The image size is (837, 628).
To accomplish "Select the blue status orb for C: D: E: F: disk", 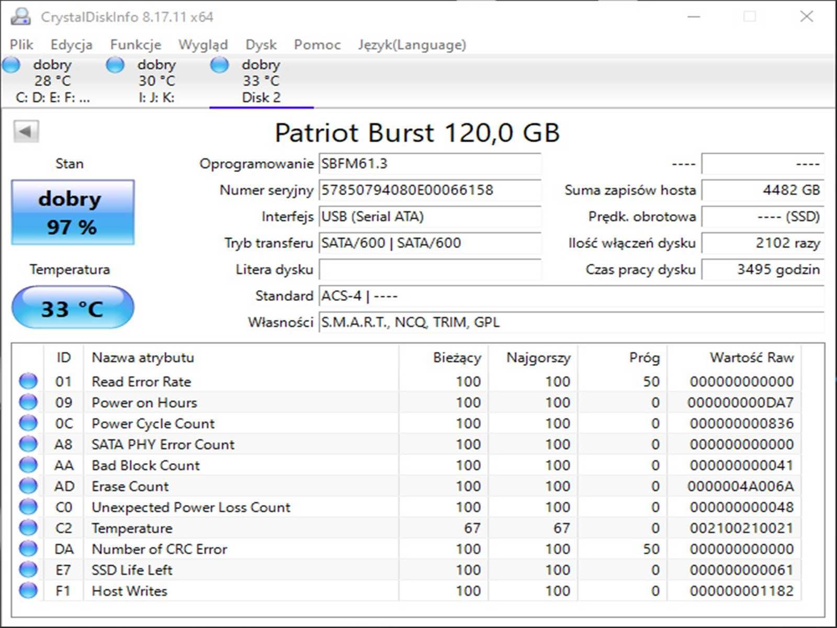I will click(11, 65).
